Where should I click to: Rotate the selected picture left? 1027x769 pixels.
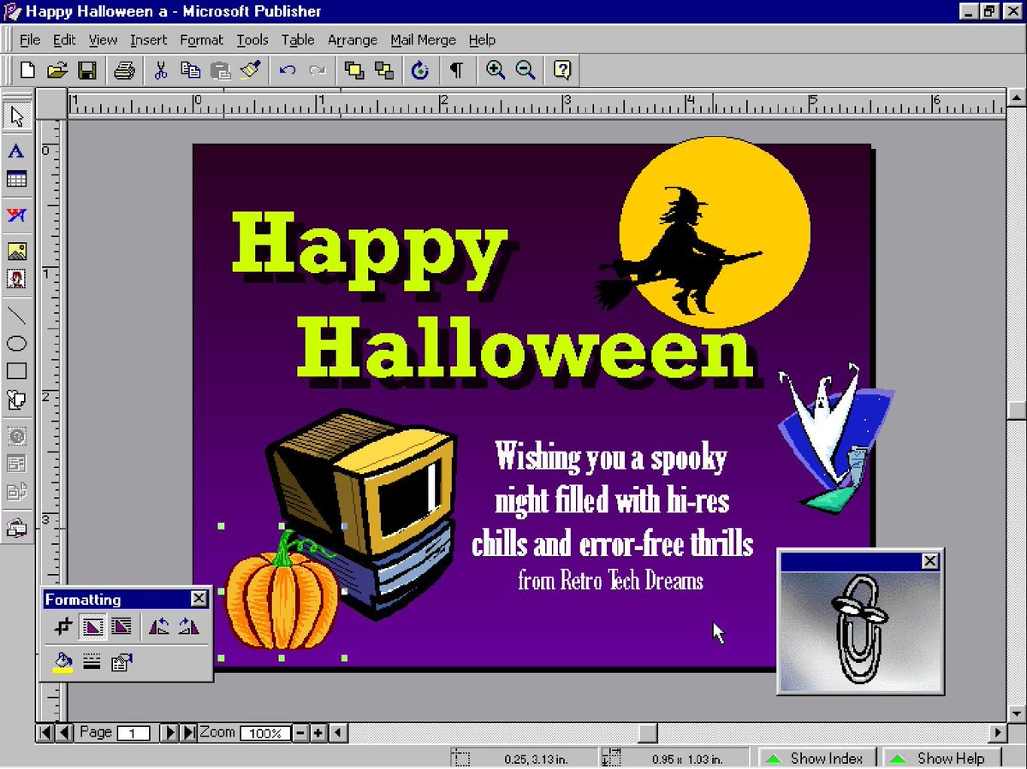158,626
